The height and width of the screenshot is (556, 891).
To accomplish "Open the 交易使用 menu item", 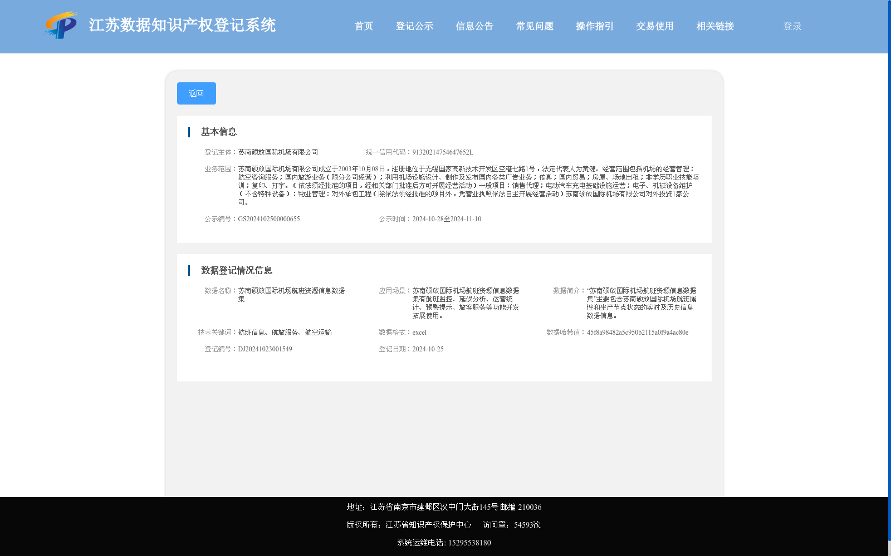I will pyautogui.click(x=655, y=26).
